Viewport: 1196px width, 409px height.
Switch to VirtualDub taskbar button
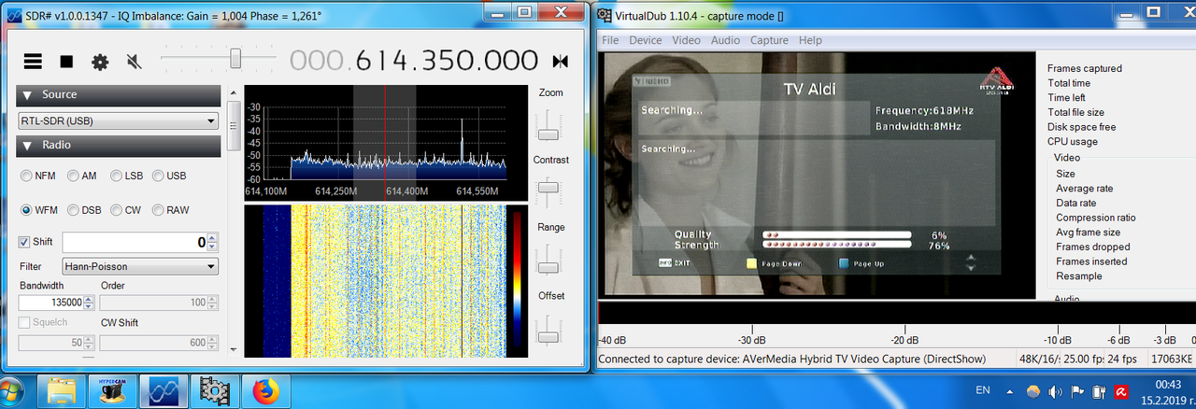point(214,390)
